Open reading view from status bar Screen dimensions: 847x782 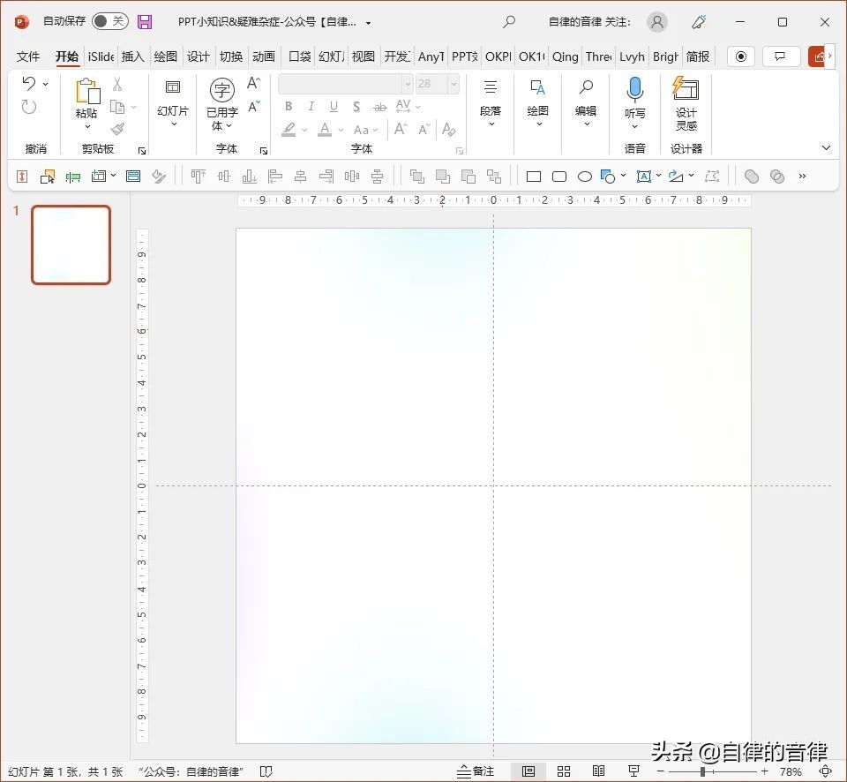click(x=598, y=771)
